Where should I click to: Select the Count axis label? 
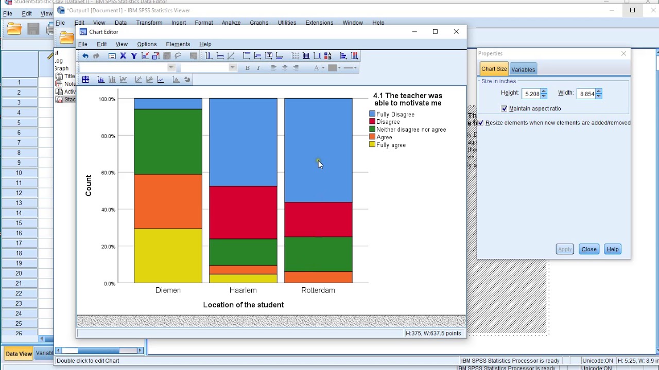(89, 186)
